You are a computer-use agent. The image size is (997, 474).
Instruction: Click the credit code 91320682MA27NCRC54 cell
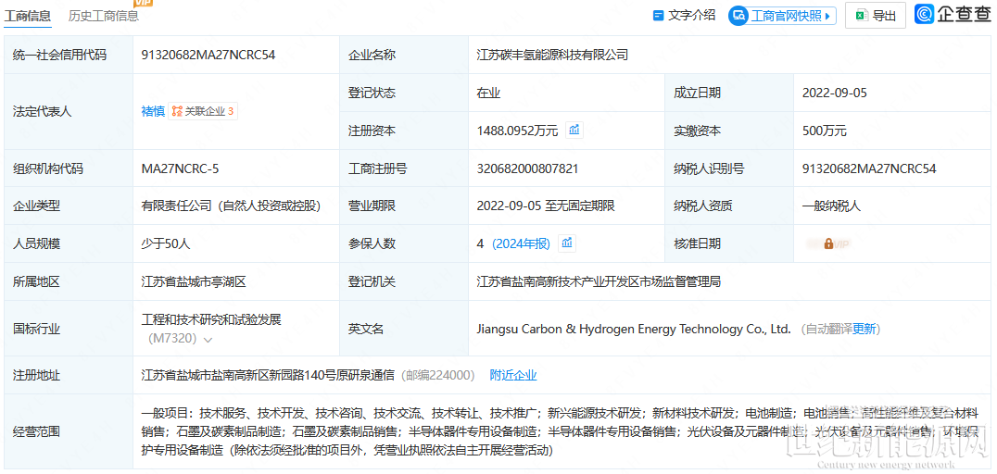pyautogui.click(x=208, y=55)
